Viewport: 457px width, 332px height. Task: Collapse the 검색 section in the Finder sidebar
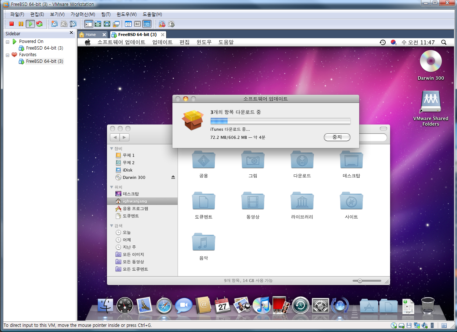112,225
